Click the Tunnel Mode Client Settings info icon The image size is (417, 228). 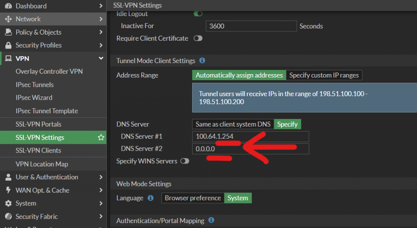[x=202, y=60]
